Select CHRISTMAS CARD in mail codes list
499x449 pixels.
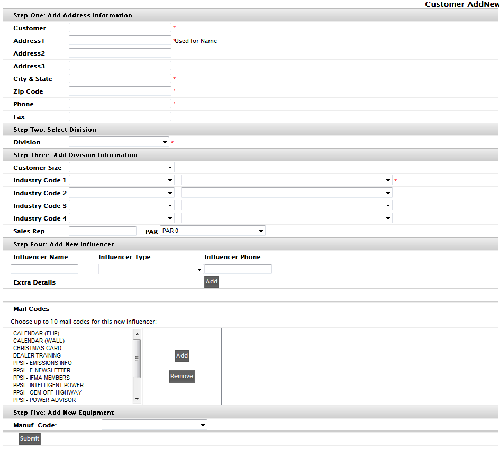37,349
